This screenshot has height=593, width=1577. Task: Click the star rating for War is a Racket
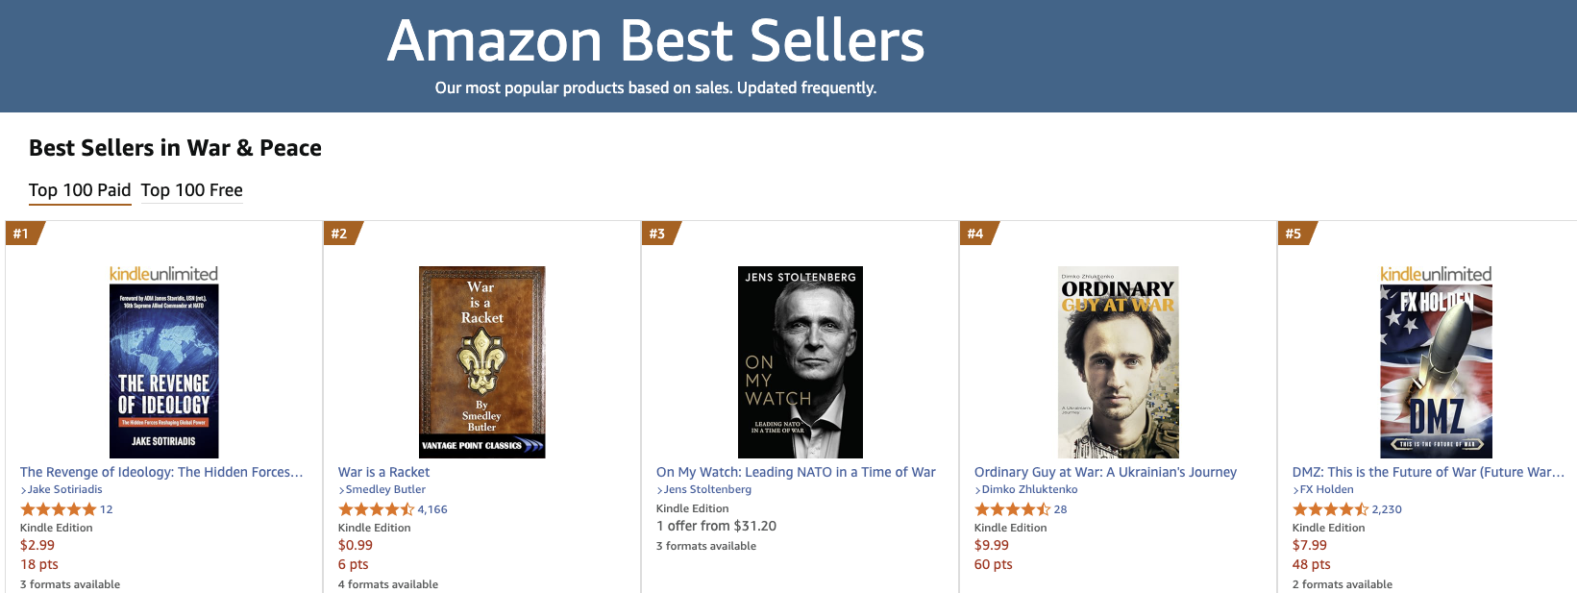(x=376, y=509)
